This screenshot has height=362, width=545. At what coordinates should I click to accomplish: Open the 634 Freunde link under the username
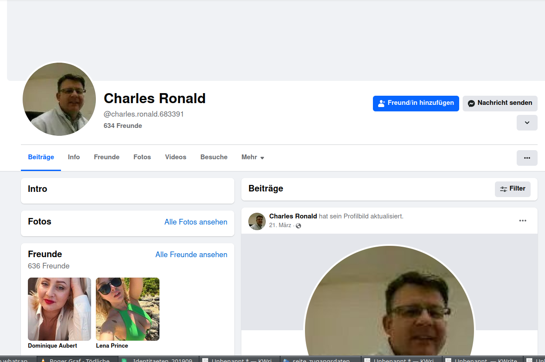[x=123, y=126]
